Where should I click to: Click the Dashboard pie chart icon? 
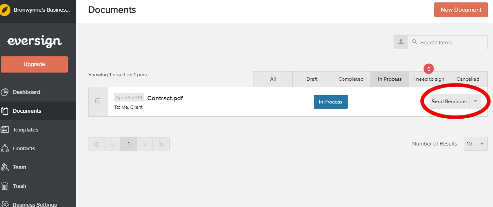[5, 92]
